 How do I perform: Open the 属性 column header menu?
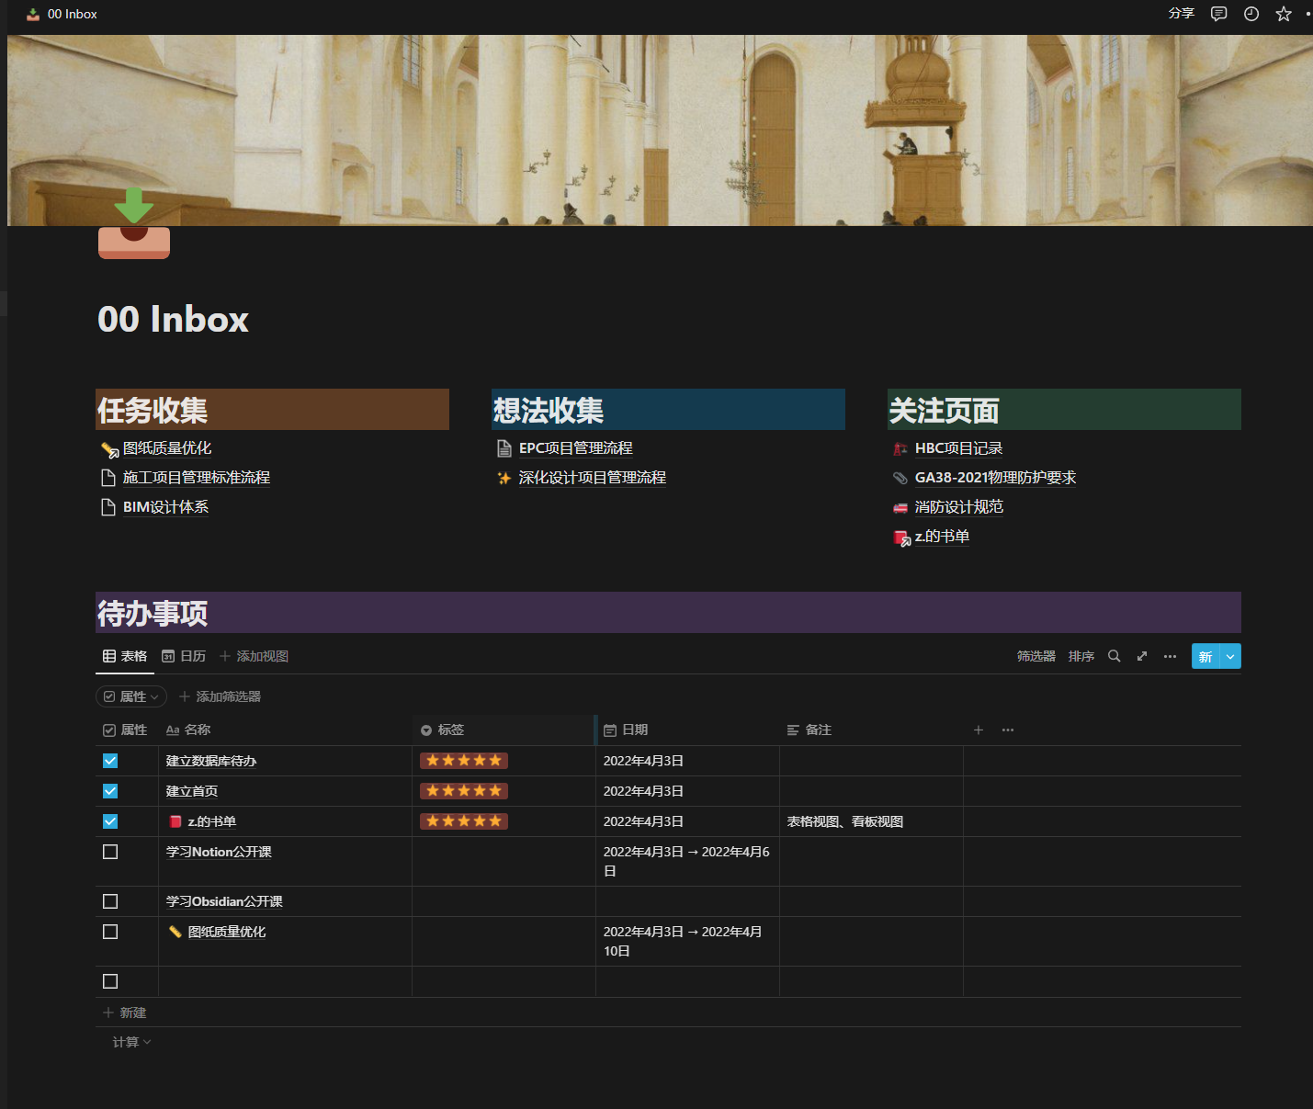[127, 730]
